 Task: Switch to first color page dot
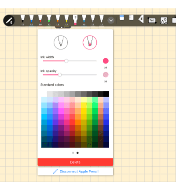[x=73, y=153]
